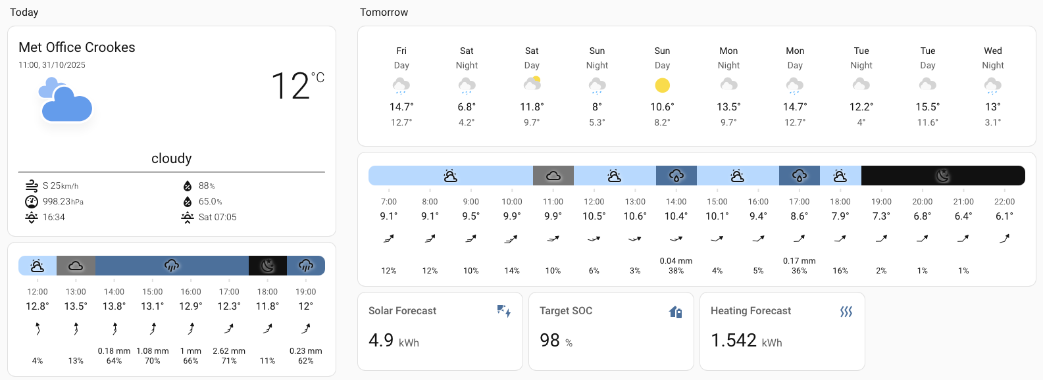This screenshot has width=1043, height=380.
Task: Click the solar panel icon on Solar Forecast card
Action: (x=504, y=312)
